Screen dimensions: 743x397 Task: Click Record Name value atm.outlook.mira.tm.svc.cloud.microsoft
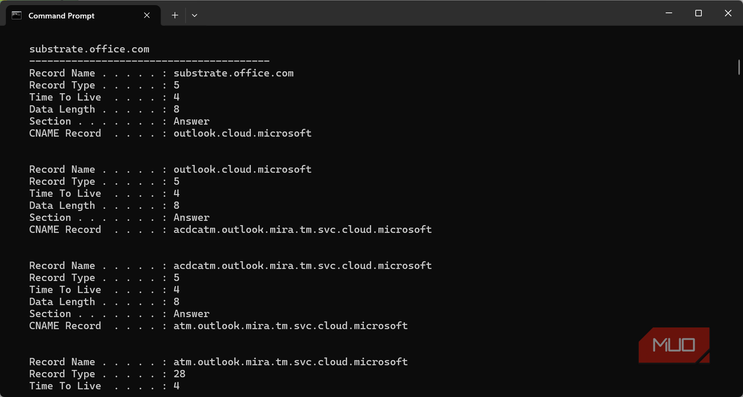[291, 362]
